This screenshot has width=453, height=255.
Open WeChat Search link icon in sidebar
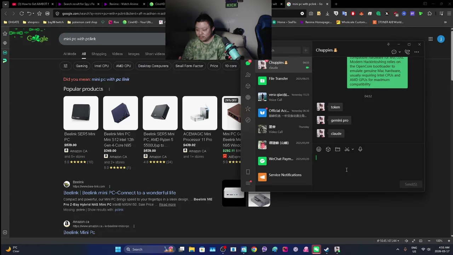pyautogui.click(x=248, y=120)
